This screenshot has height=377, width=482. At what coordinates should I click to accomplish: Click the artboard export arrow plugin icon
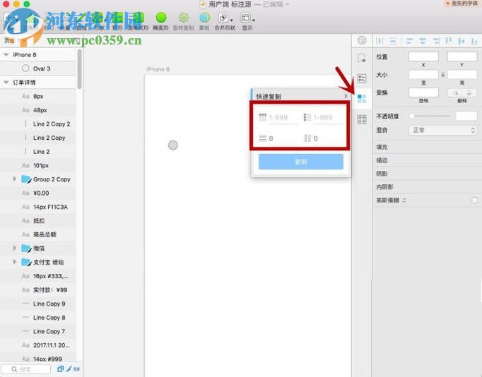362,58
